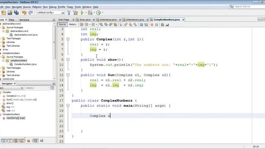Select main(String[] args) in Navigator
Screen dimensions: 265x149
tap(16, 118)
